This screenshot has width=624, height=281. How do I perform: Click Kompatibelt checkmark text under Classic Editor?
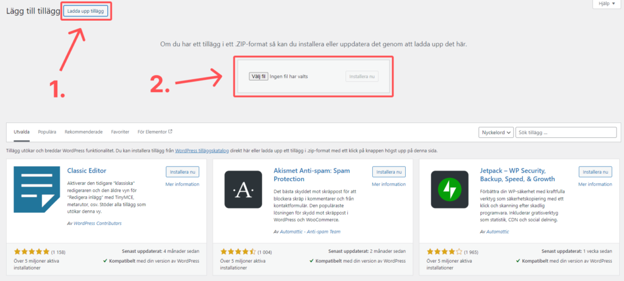[x=151, y=261]
